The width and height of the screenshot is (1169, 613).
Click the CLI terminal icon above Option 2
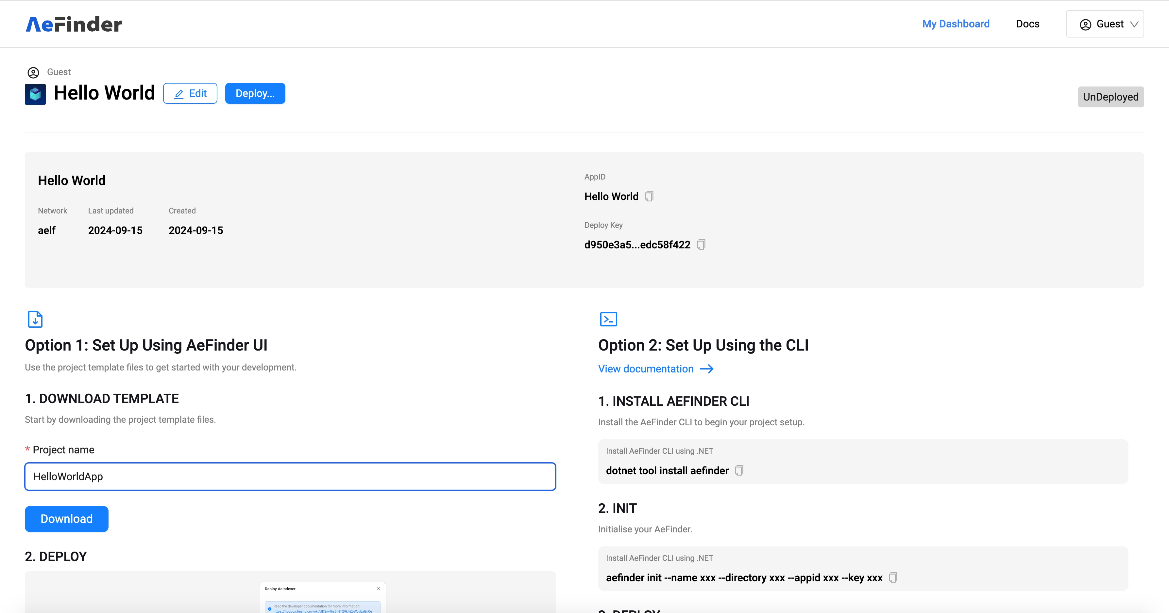609,319
